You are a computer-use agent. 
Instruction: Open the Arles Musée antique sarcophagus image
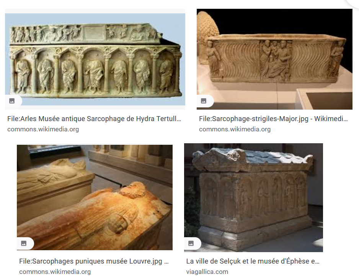point(95,59)
